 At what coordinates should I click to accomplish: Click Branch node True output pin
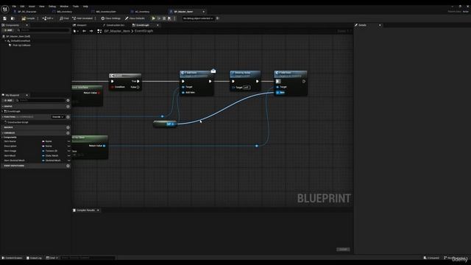138,81
